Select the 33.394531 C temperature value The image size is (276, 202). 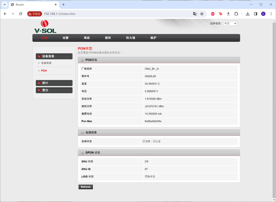point(152,84)
